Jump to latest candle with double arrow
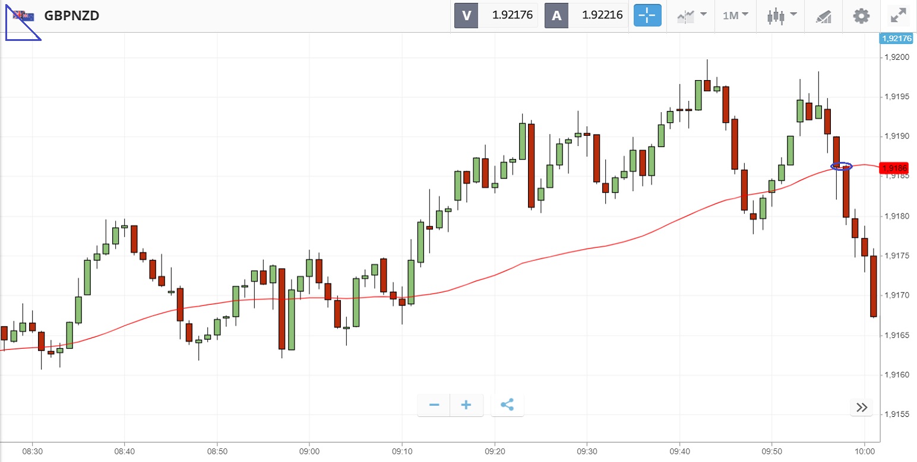Image resolution: width=917 pixels, height=462 pixels. (x=862, y=407)
